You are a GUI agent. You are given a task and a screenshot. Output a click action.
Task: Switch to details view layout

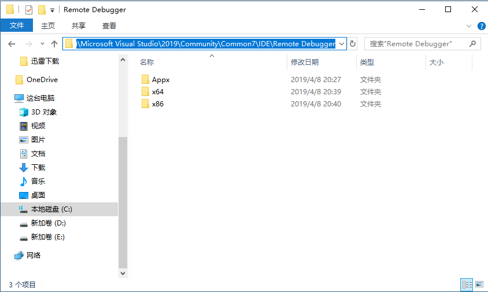[x=467, y=284]
